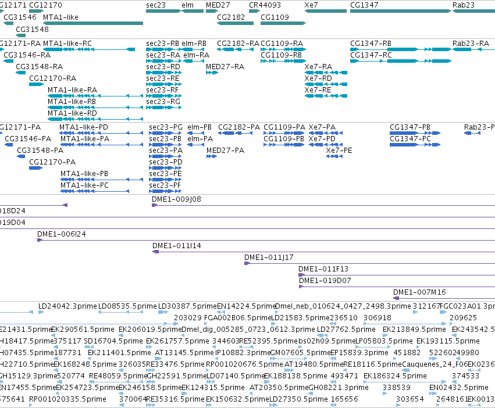Select the MTA1-like gene bar
Viewport: 495px width, 408px height.
click(93, 23)
